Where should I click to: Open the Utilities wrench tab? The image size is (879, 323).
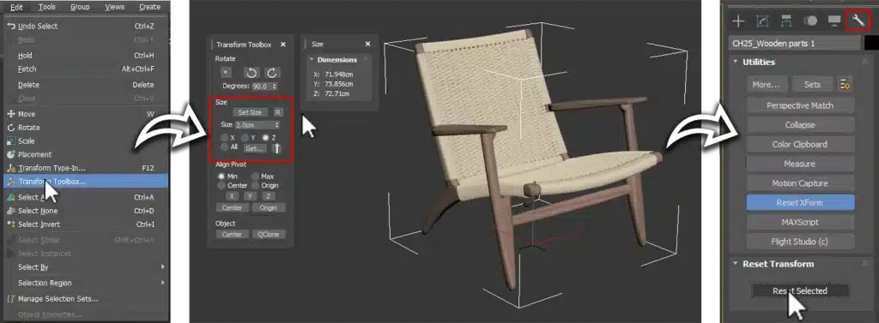coord(858,21)
